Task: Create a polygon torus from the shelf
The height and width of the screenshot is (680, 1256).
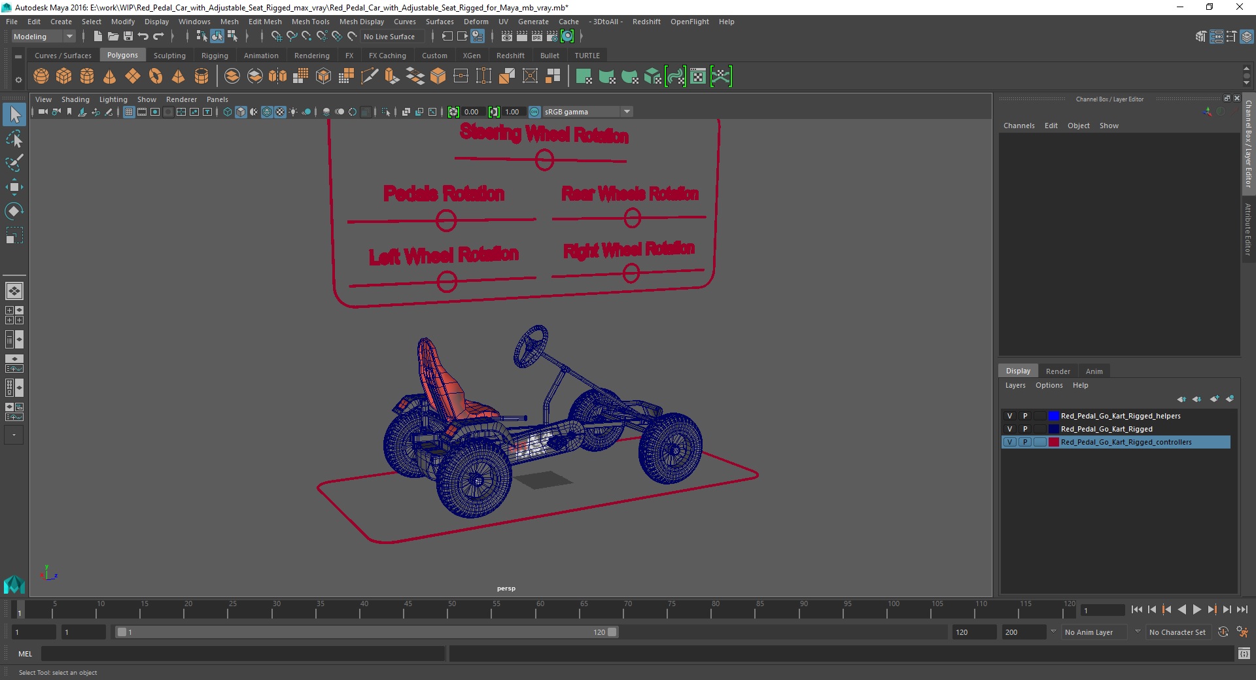Action: click(x=156, y=76)
